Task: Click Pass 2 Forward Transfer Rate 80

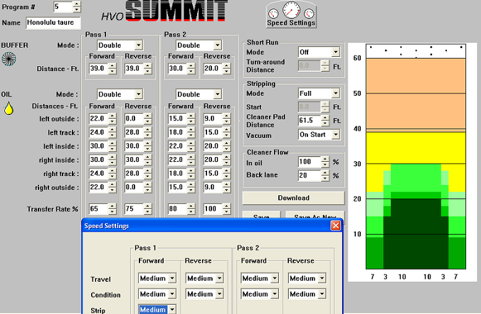Action: click(177, 209)
